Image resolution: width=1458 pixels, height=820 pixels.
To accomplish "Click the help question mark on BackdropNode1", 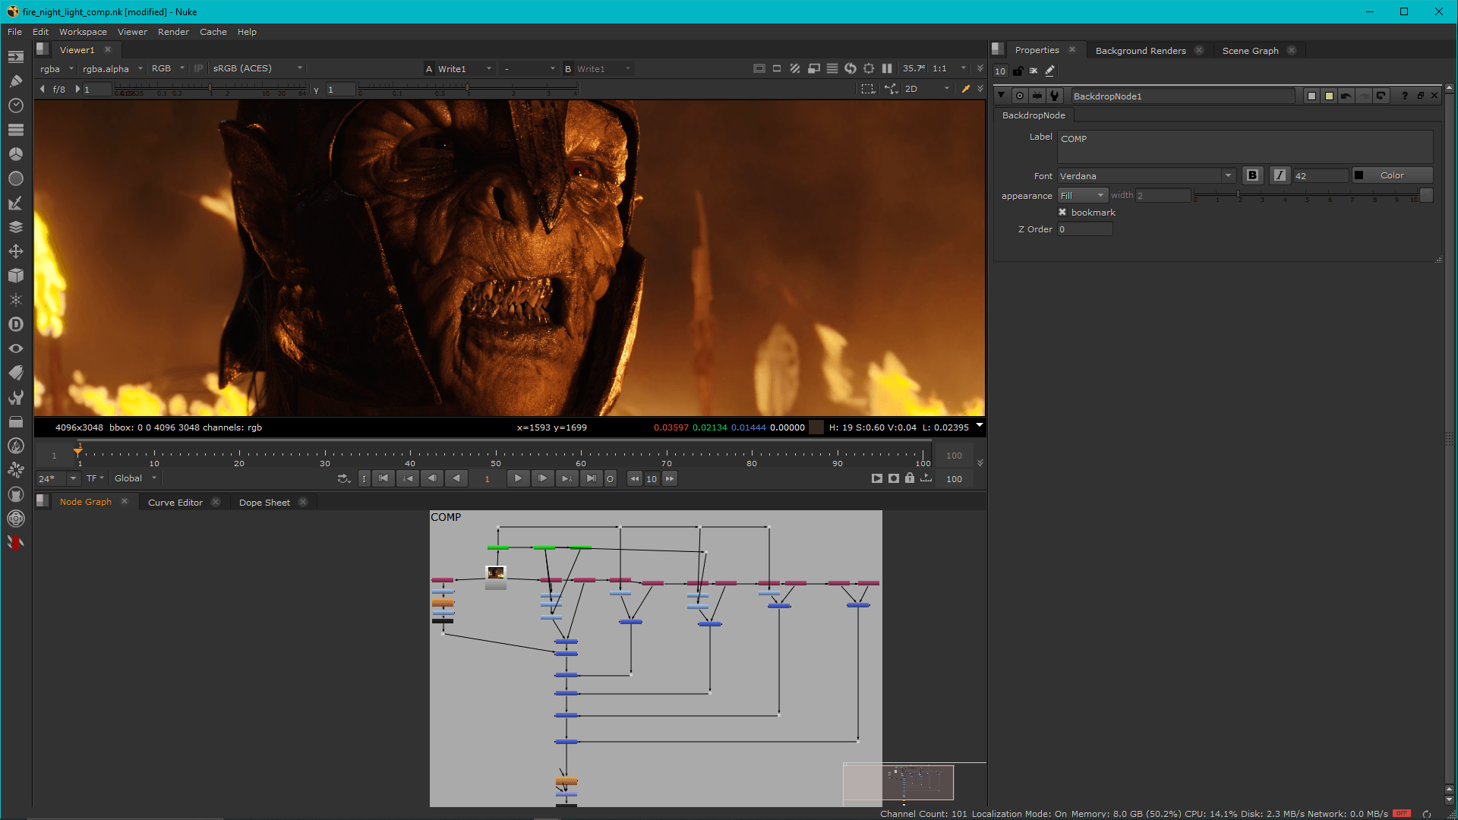I will [1405, 96].
